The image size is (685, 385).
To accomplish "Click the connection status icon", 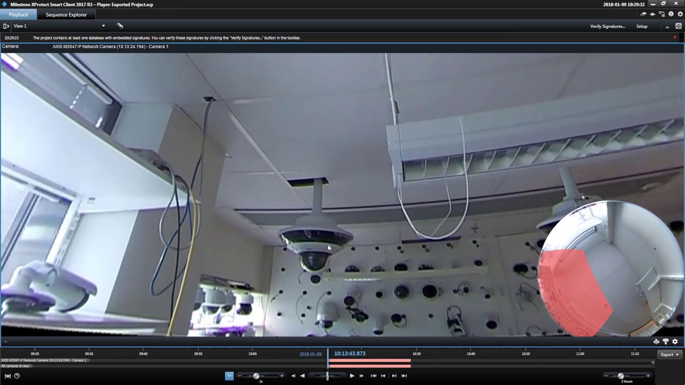I will click(x=652, y=14).
